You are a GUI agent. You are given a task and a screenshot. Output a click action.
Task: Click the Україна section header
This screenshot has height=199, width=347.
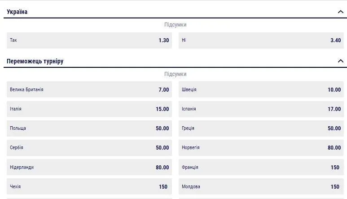(x=17, y=12)
